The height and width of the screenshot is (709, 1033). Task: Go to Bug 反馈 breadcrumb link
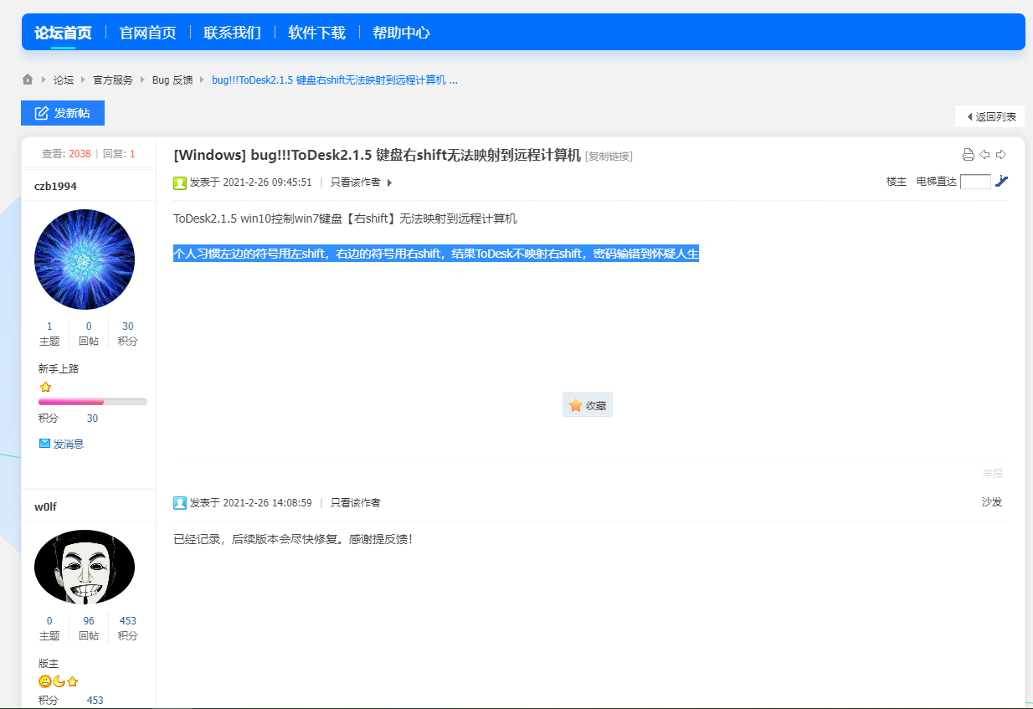click(172, 80)
